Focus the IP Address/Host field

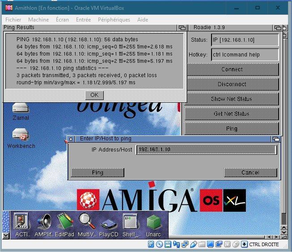(x=206, y=150)
